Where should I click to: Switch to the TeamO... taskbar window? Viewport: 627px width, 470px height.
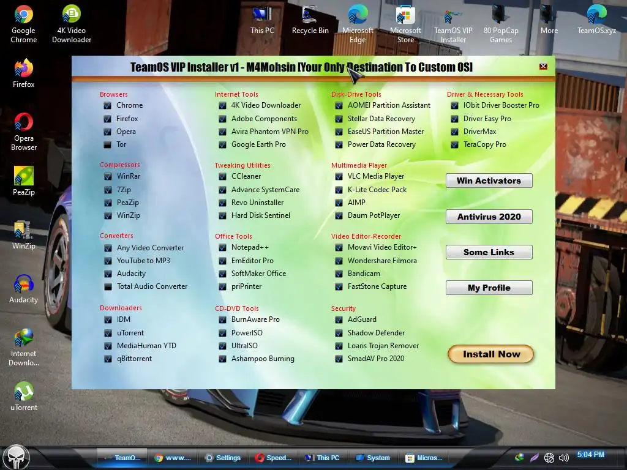(x=122, y=458)
